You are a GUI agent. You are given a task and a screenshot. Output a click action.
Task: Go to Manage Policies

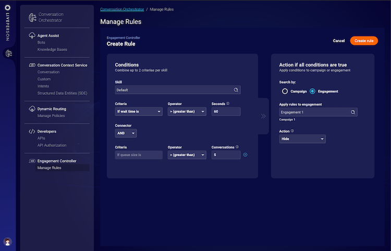point(51,116)
